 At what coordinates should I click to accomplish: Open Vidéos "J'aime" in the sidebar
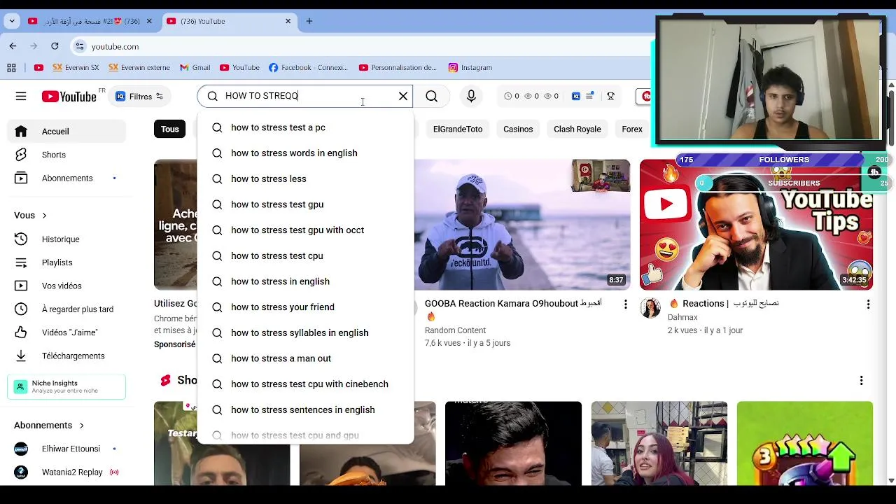click(x=67, y=332)
